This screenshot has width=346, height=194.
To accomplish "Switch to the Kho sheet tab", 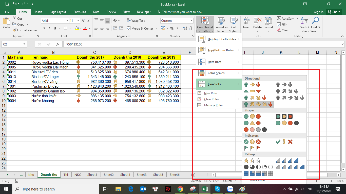I will tap(31, 175).
